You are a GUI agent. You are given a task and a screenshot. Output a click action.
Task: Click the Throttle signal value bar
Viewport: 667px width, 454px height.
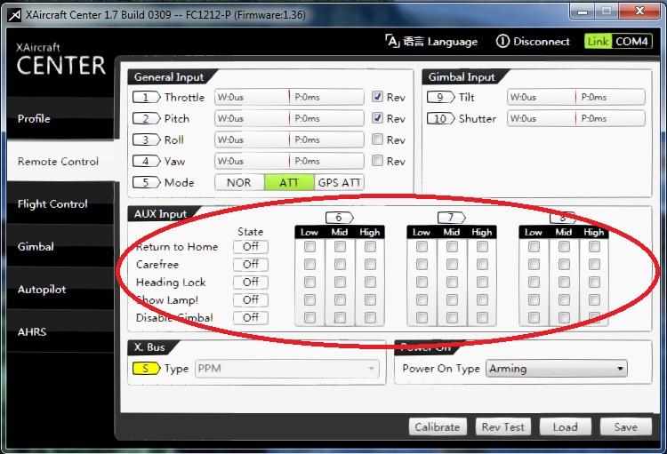(289, 97)
